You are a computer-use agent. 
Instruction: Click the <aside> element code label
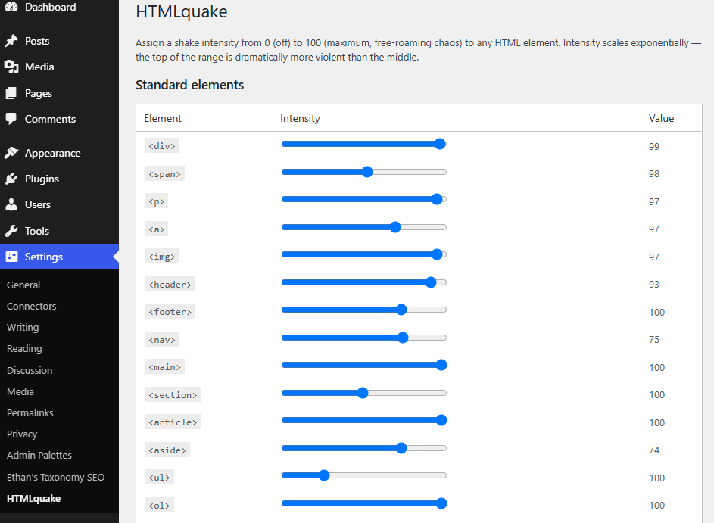(x=167, y=450)
